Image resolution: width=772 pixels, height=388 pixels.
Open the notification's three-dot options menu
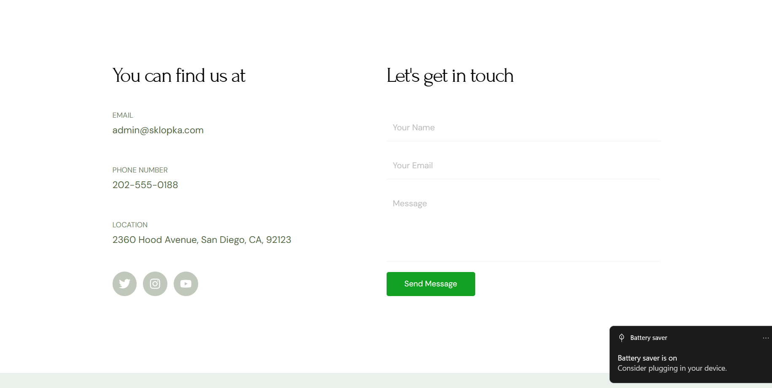click(766, 338)
